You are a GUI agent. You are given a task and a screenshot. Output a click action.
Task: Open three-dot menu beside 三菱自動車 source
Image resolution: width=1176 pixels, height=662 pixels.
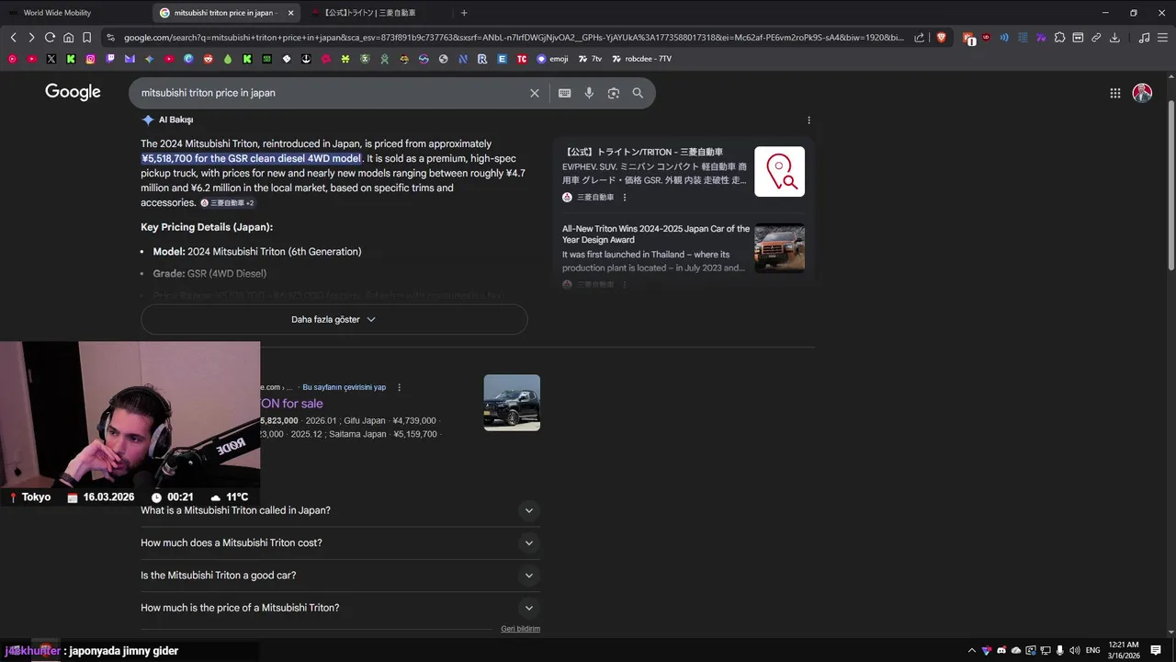[625, 197]
